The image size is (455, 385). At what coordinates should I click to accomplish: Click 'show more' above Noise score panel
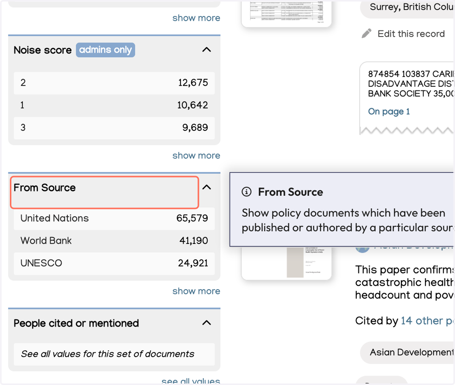pyautogui.click(x=196, y=18)
